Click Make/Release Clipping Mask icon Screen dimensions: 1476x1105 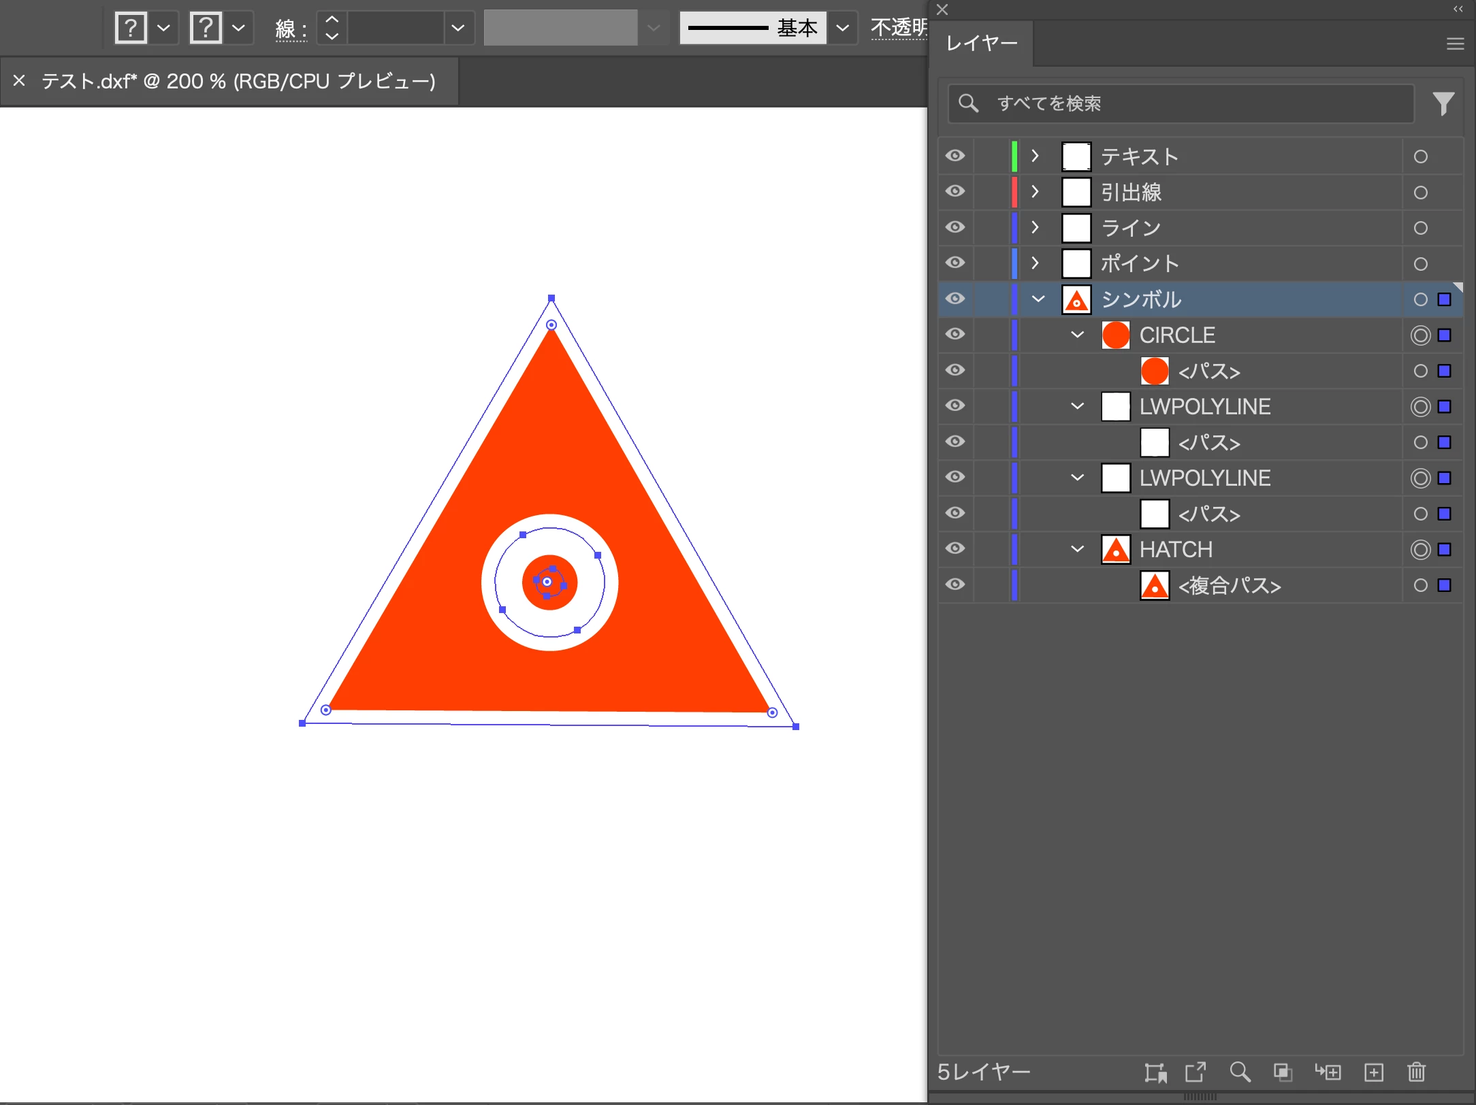point(1283,1072)
